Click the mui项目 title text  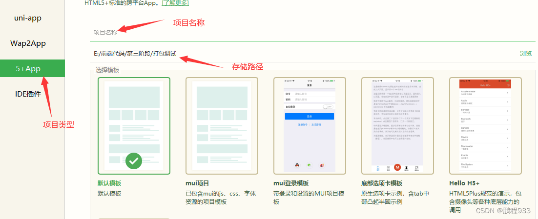197,183
